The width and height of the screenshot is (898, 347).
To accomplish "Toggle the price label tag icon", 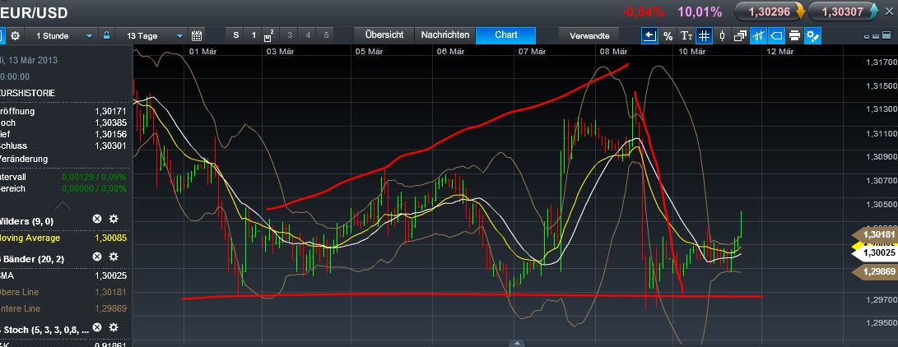I will coord(776,36).
